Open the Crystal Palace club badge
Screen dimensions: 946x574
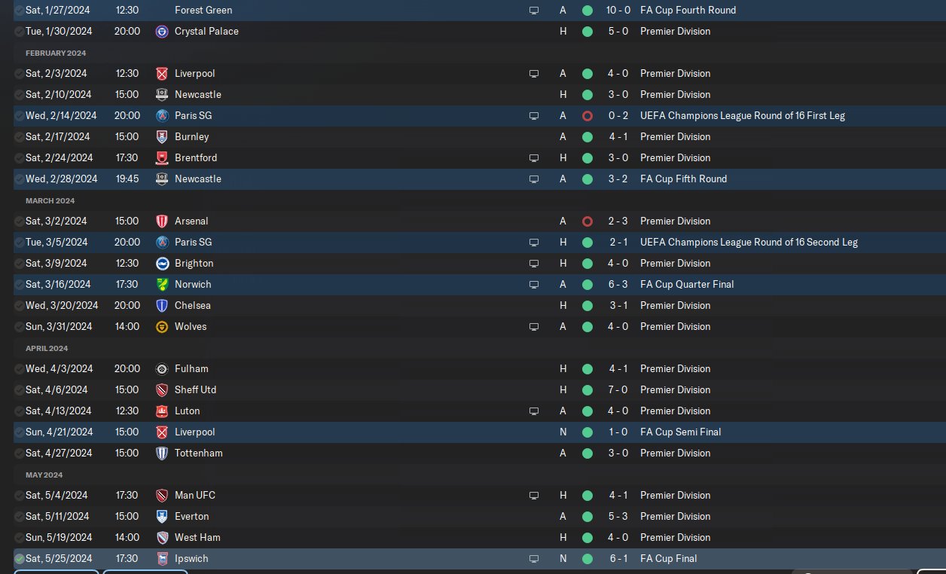162,32
